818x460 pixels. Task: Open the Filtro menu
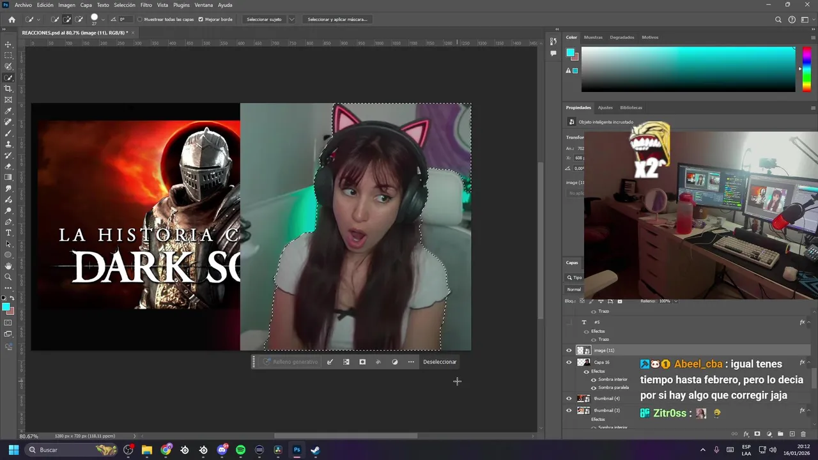[x=146, y=5]
